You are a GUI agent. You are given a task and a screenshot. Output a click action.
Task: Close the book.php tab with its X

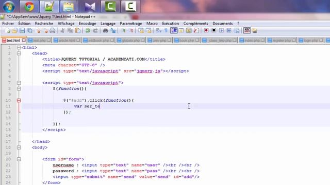pyautogui.click(x=197, y=40)
